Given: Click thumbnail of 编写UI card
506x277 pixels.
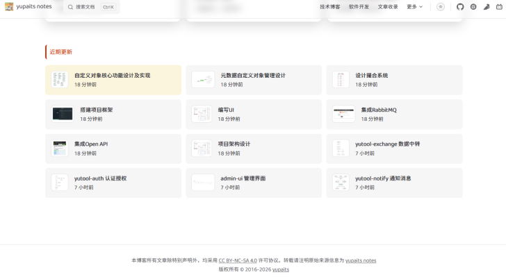Looking at the screenshot, I should [202, 114].
